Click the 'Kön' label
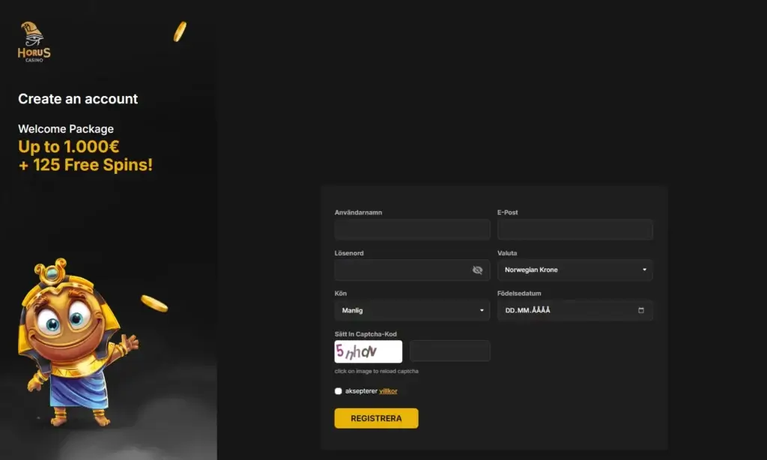767x460 pixels. coord(341,294)
